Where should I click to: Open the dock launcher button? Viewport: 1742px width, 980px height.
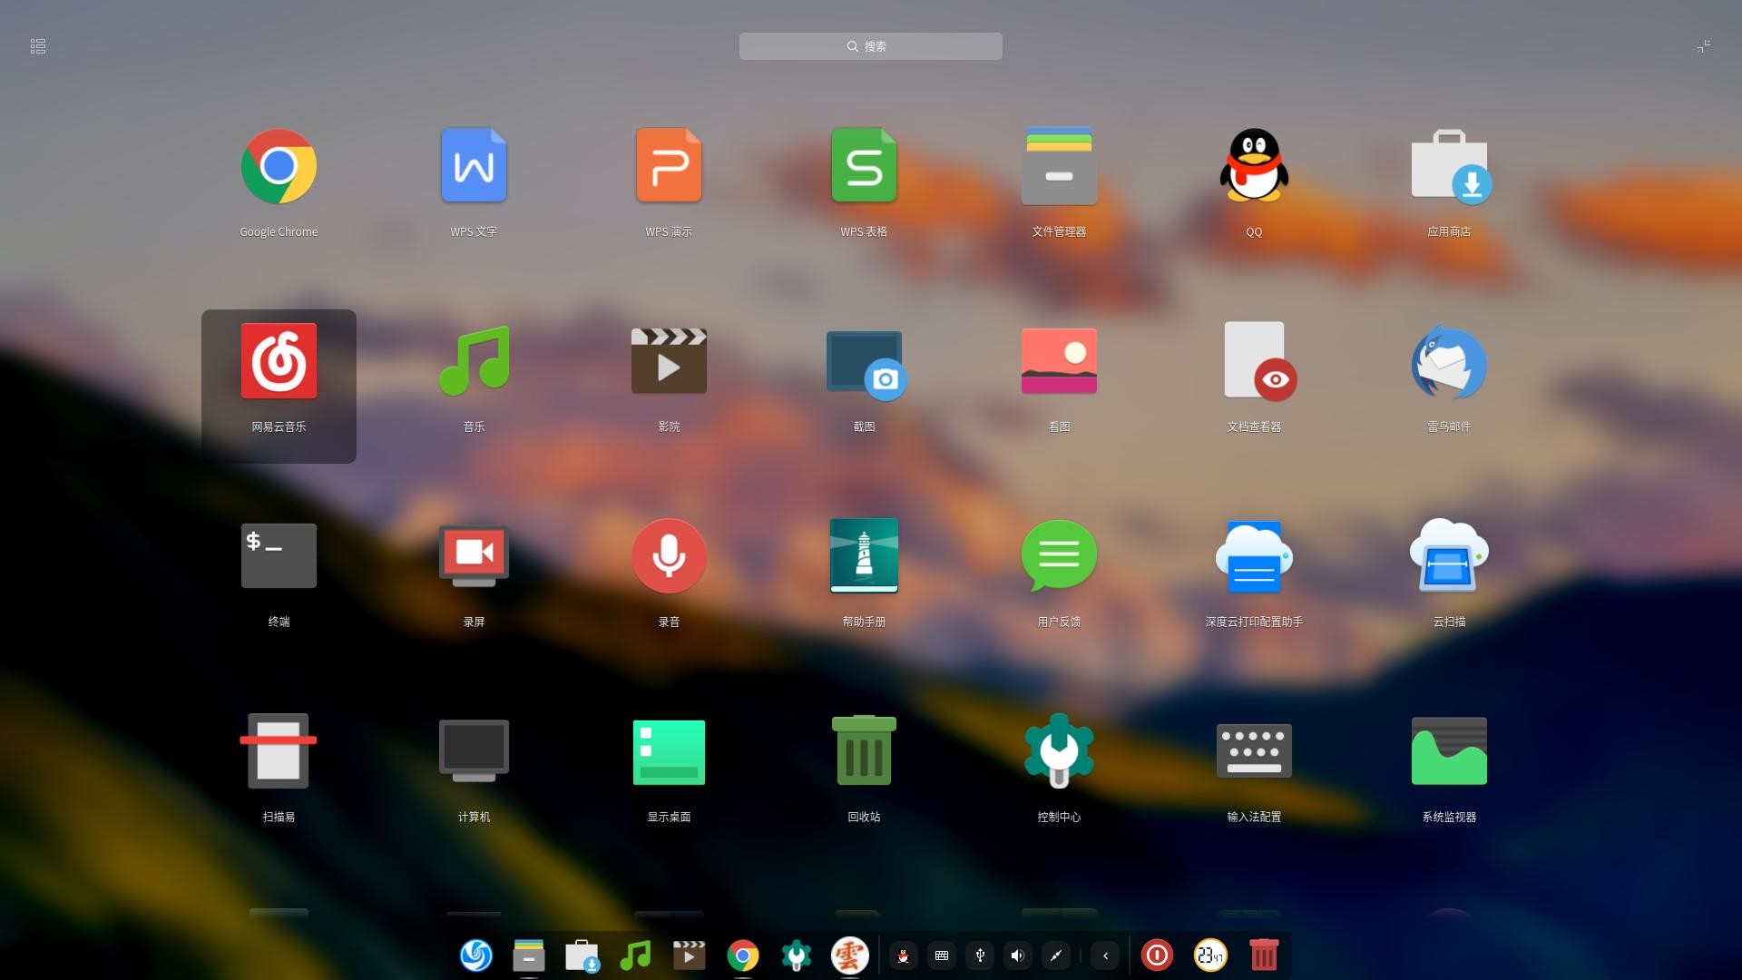pos(475,955)
